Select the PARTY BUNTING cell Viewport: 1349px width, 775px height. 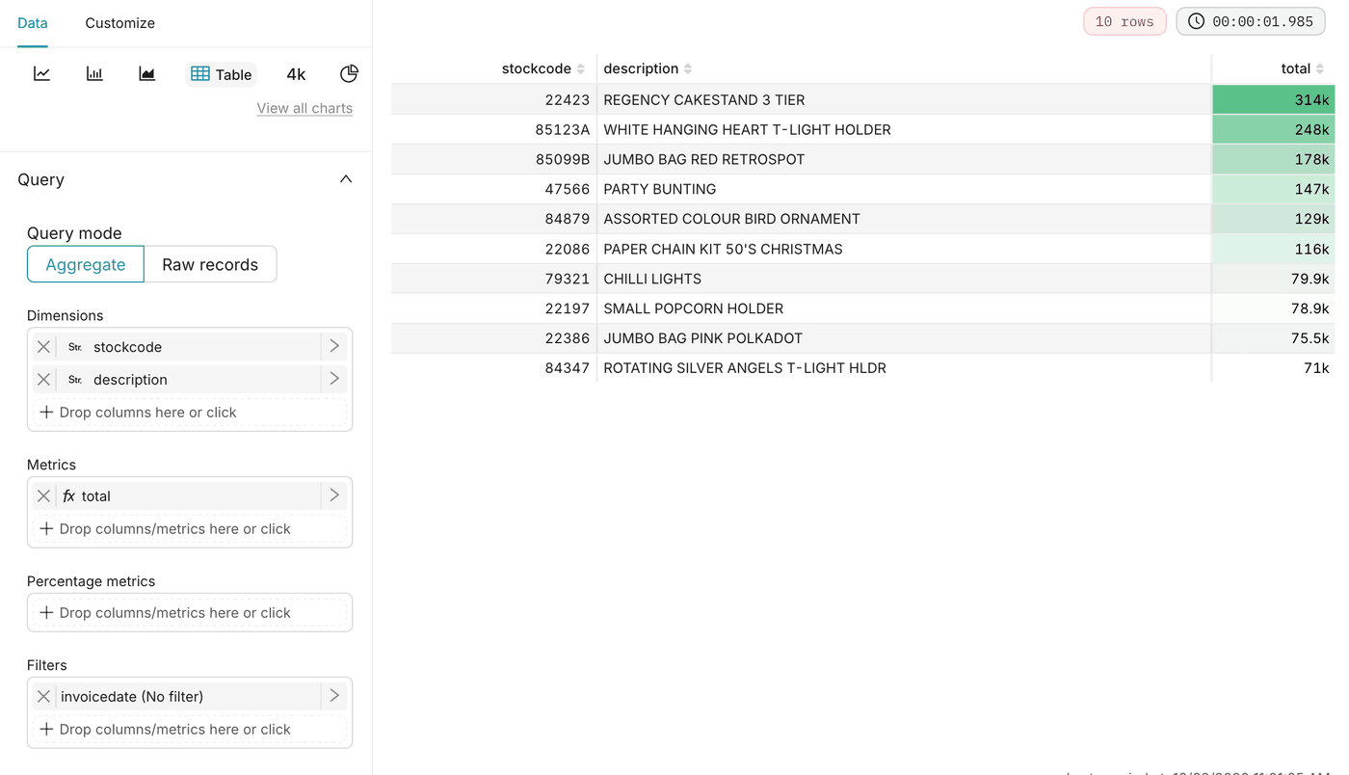[x=904, y=189]
